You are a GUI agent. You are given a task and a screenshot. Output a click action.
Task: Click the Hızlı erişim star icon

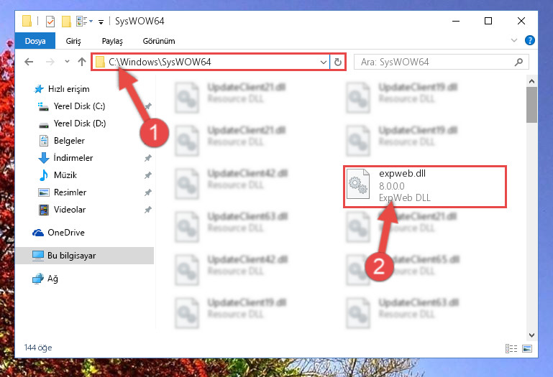pos(38,89)
